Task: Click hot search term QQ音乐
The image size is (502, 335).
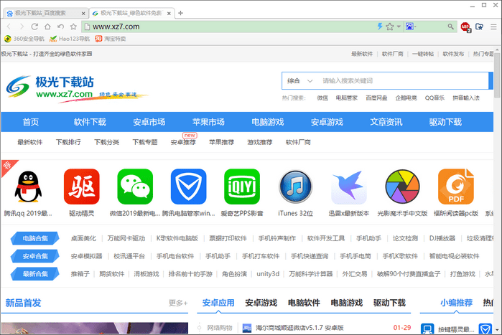Action: point(434,98)
